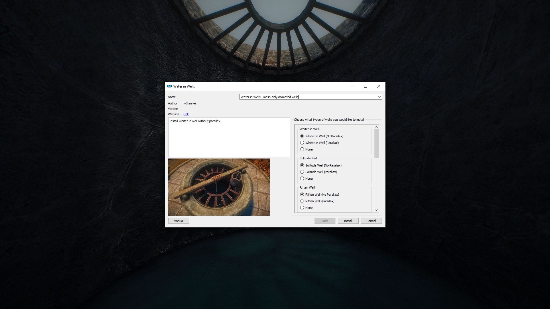
Task: Select Riften Well (No Parallax)
Action: [x=302, y=194]
